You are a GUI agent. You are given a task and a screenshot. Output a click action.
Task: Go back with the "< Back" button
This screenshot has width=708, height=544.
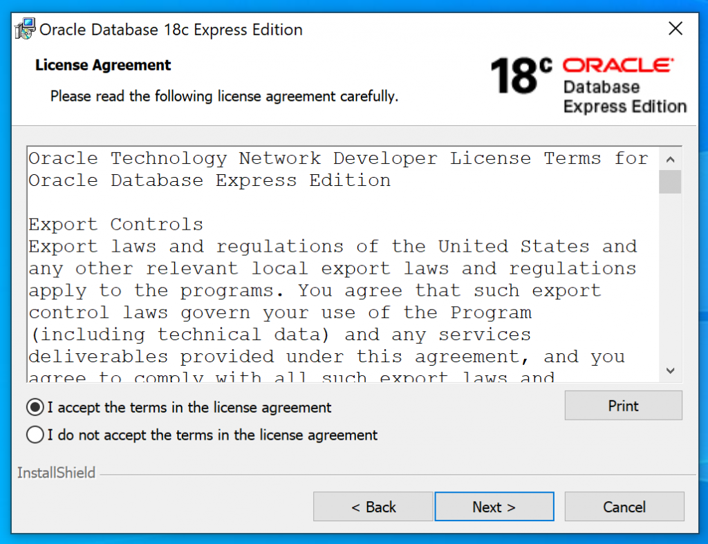(373, 507)
